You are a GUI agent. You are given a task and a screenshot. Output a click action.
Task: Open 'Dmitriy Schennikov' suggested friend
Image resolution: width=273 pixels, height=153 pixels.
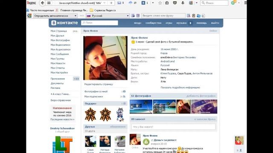point(62,128)
